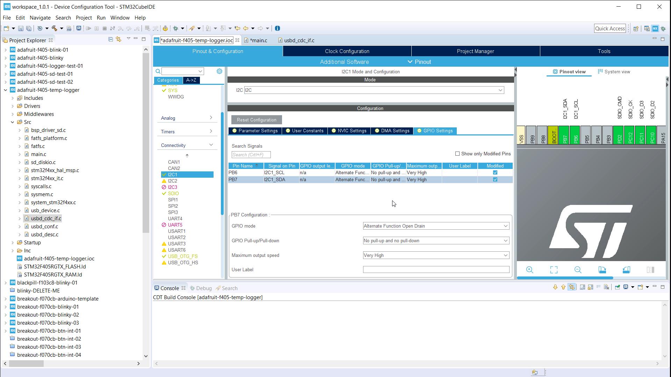The image size is (671, 377).
Task: Click the fit-to-screen pinout icon
Action: (554, 270)
